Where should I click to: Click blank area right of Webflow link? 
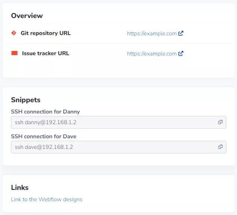click(157, 199)
